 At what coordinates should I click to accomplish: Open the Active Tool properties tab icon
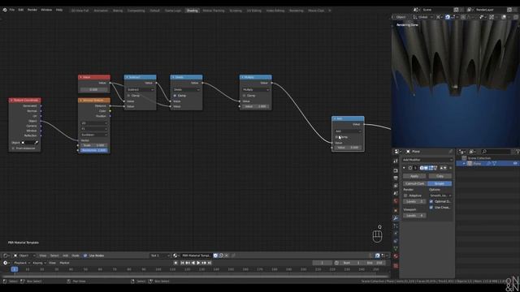[396, 161]
